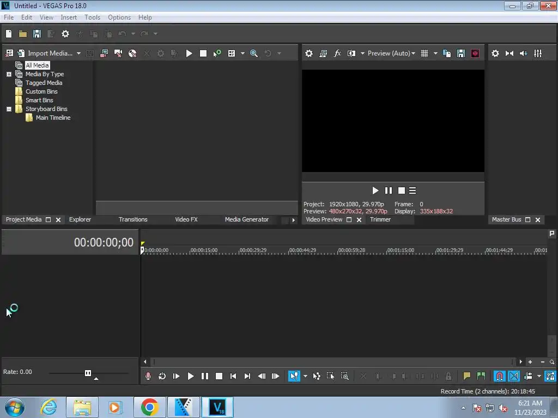The width and height of the screenshot is (558, 418).
Task: Toggle Split Screen View in preview
Action: [x=351, y=53]
